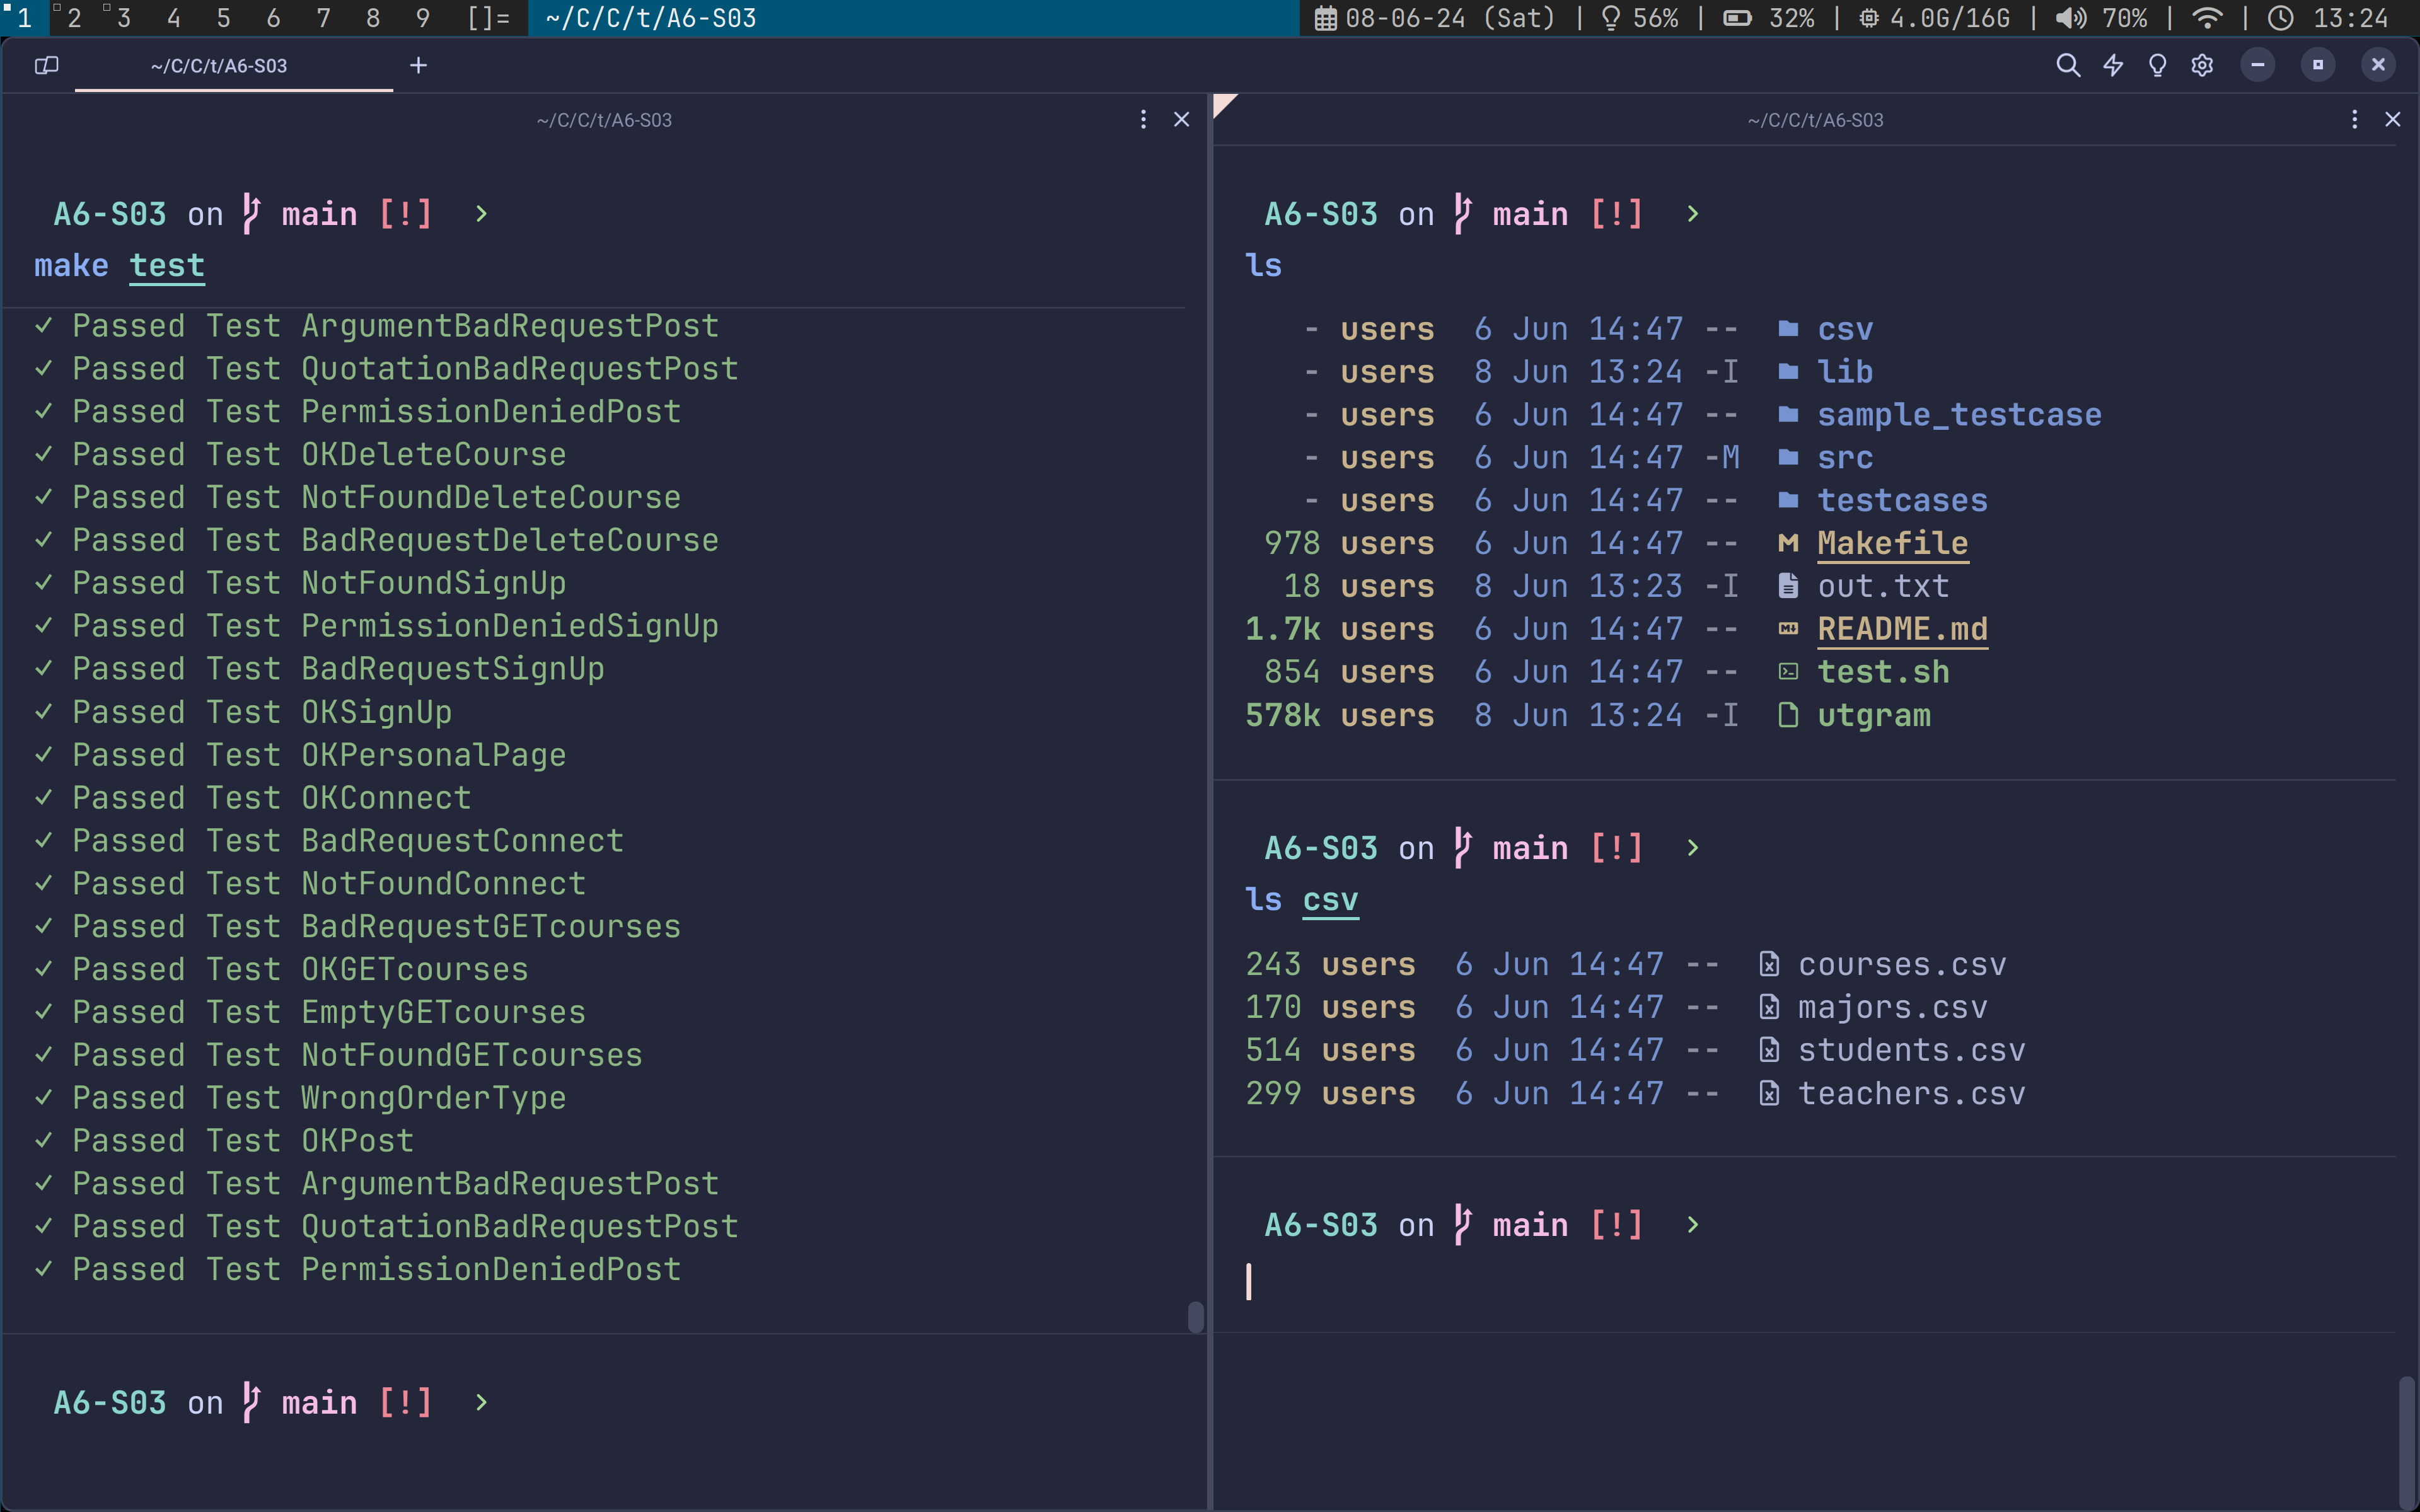The image size is (2420, 1512).
Task: Close the right terminal pane
Action: [x=2392, y=120]
